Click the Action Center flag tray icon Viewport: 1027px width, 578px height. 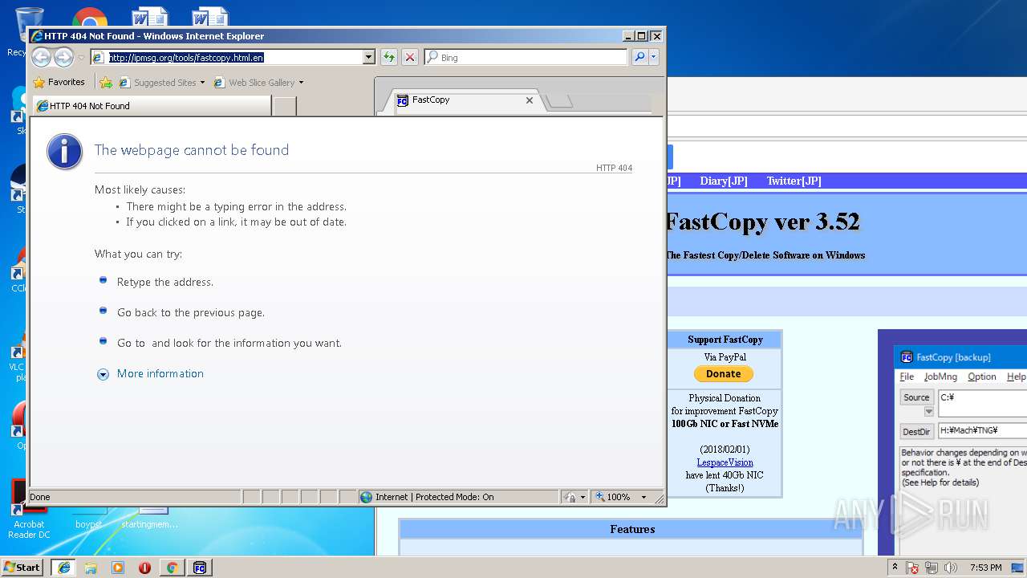[912, 568]
